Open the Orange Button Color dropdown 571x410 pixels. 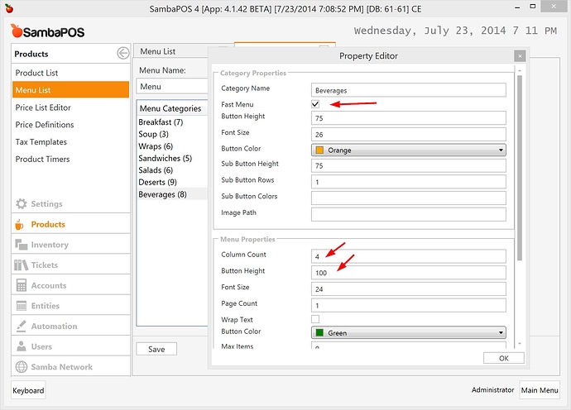pos(409,150)
